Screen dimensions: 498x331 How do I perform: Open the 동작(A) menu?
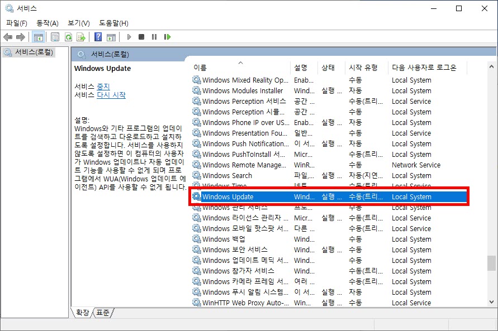pos(48,23)
